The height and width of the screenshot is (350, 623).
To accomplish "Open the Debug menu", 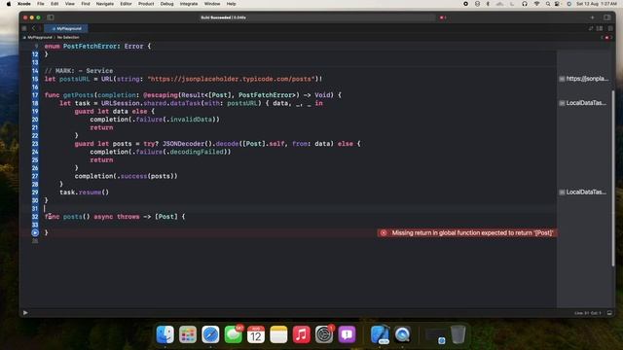I will click(166, 4).
